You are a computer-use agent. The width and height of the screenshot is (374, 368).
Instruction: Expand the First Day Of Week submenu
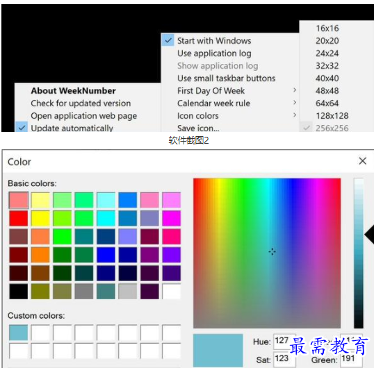click(x=230, y=91)
